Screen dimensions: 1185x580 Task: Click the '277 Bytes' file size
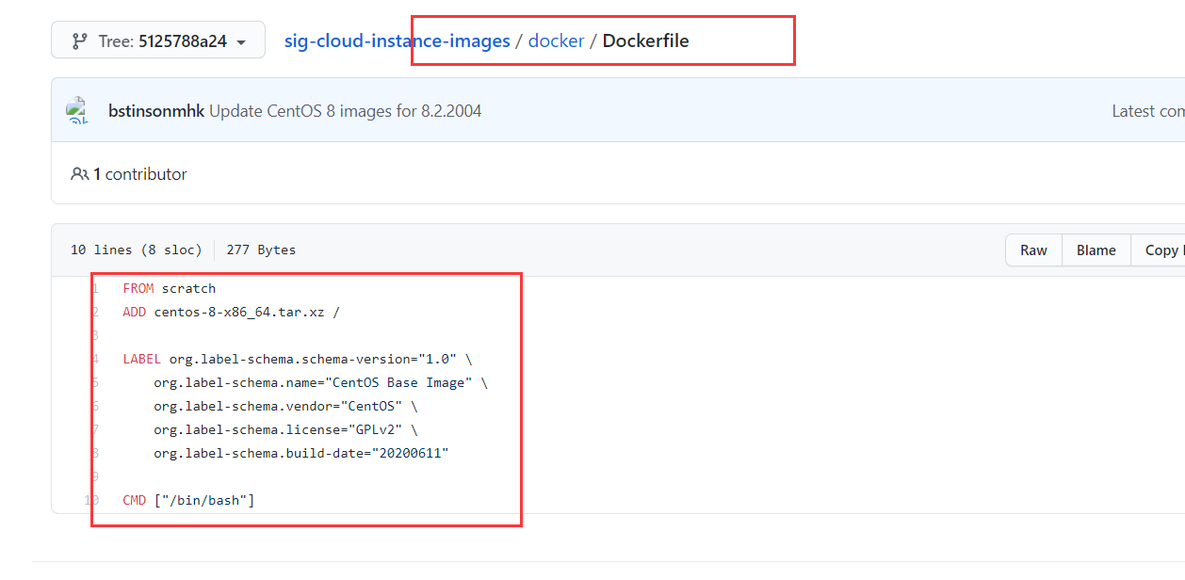(x=261, y=250)
